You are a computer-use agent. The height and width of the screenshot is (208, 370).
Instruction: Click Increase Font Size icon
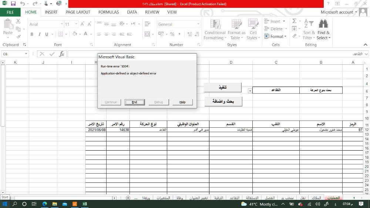click(x=82, y=24)
